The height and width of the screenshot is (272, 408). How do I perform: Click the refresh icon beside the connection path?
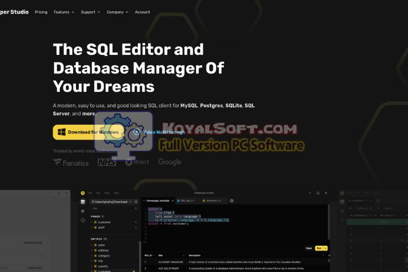[x=136, y=202]
